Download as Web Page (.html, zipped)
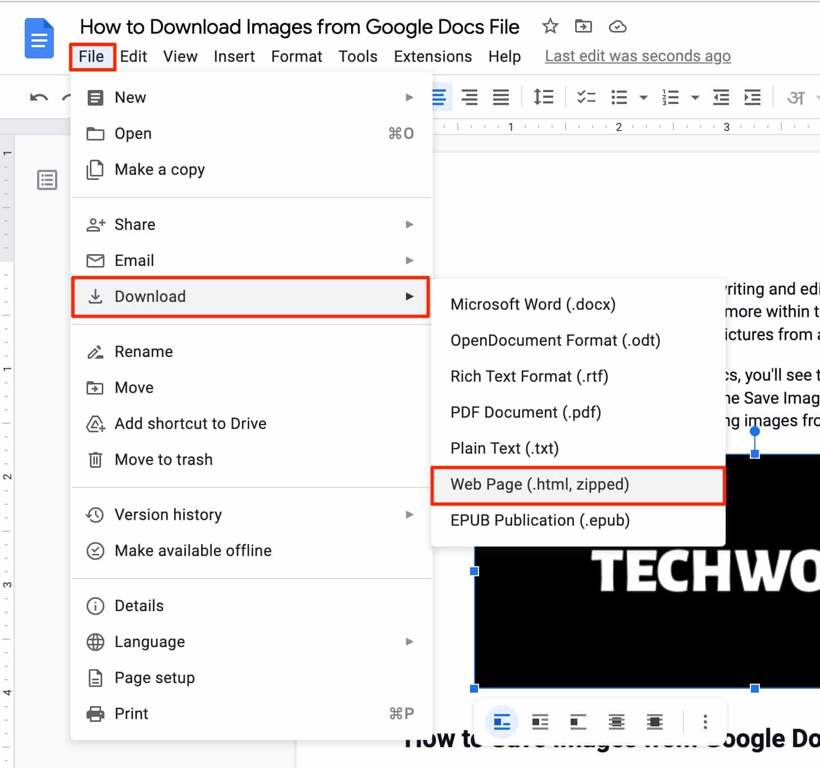Screen dimensions: 820x768 coord(578,484)
